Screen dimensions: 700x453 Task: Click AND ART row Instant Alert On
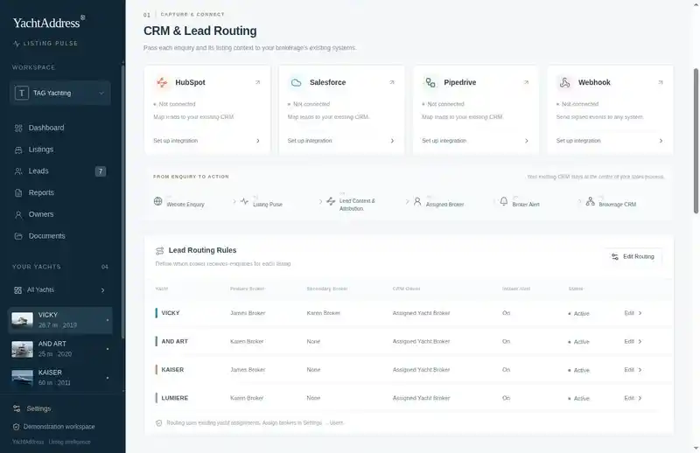pyautogui.click(x=506, y=341)
